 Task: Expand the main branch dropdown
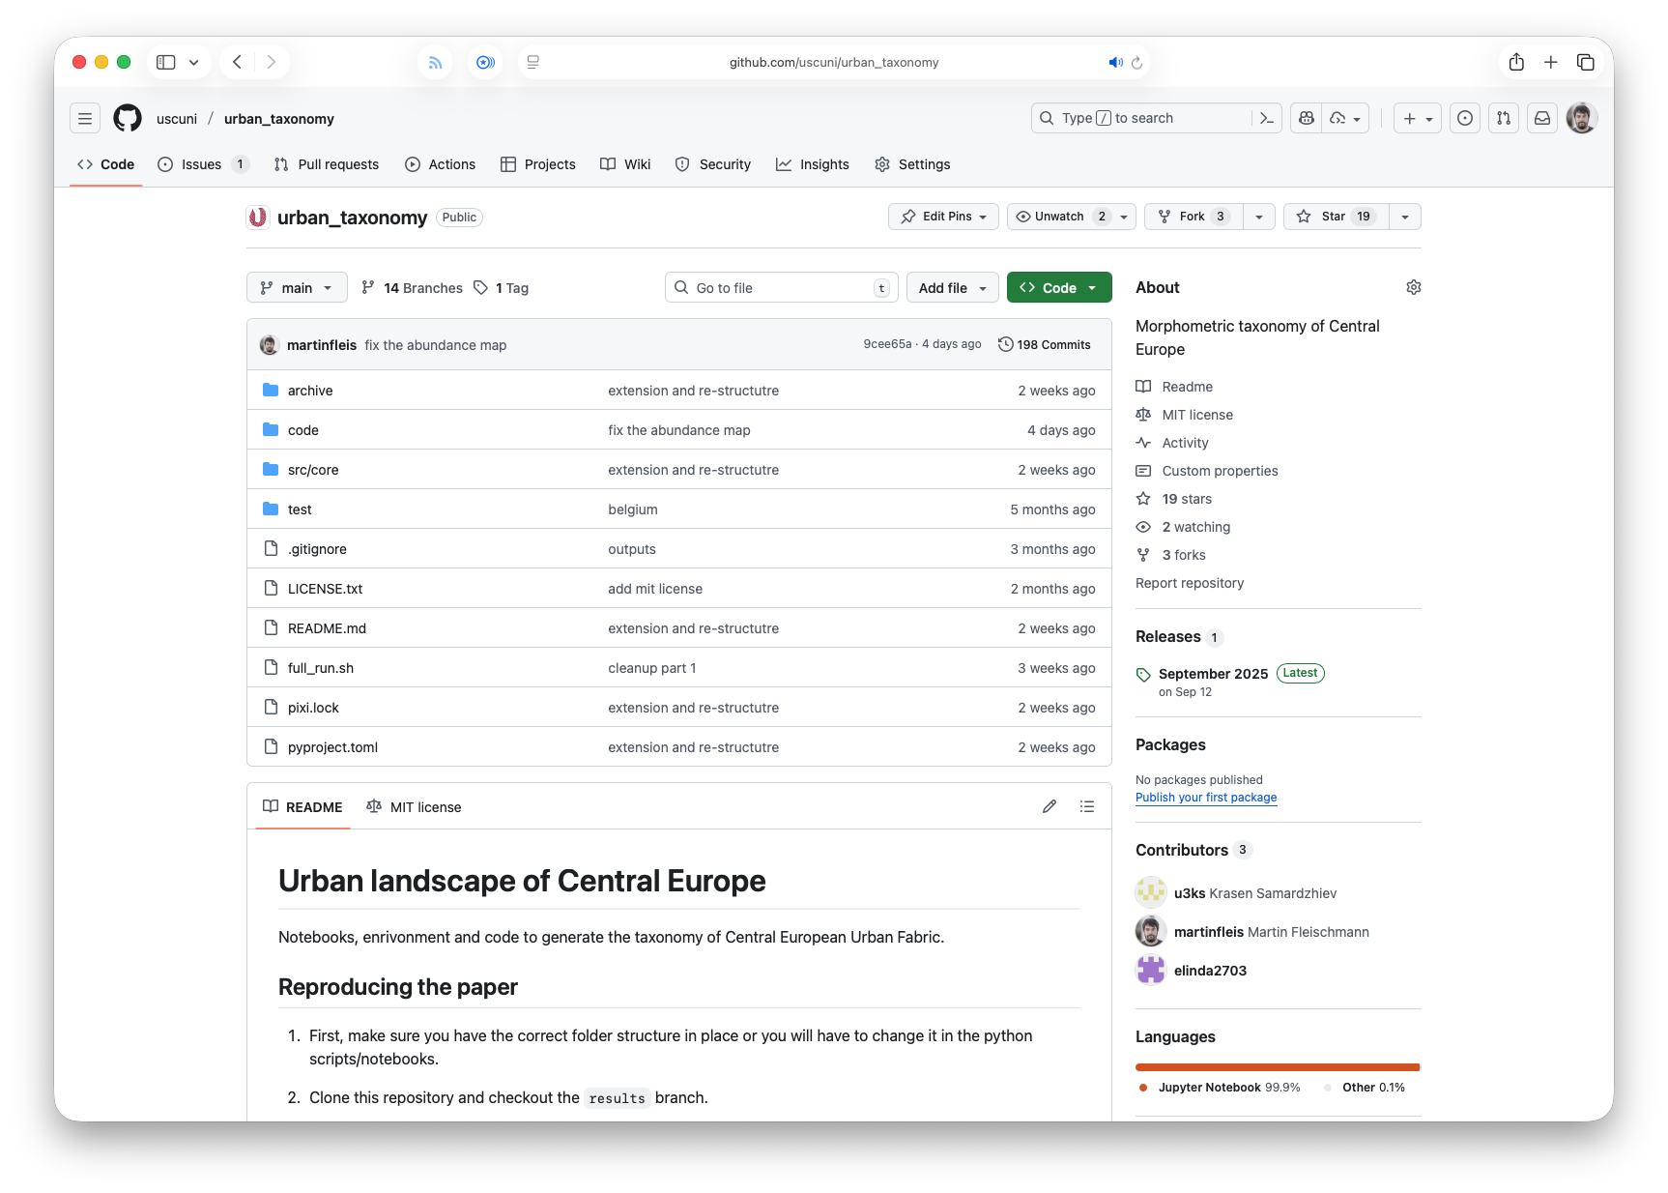pos(297,287)
